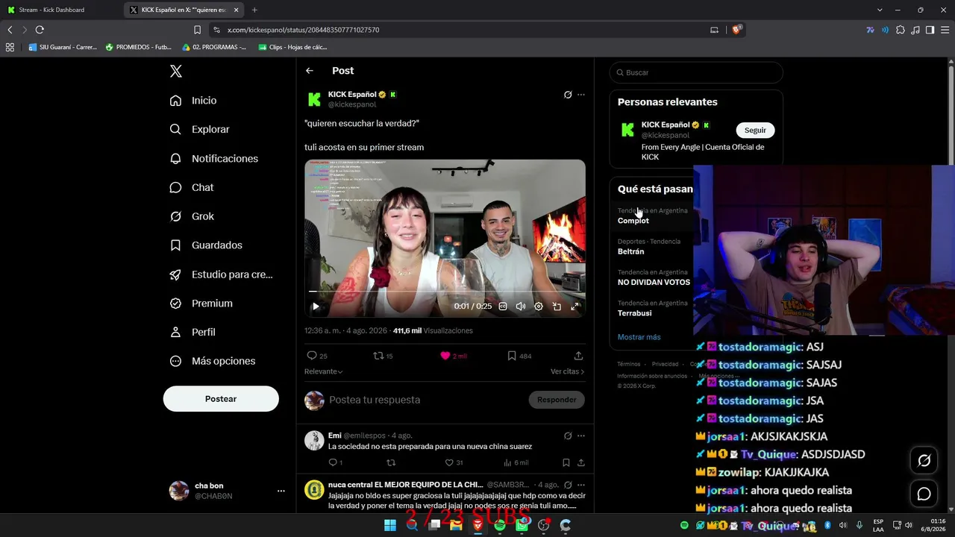Open the Complot trend
This screenshot has width=955, height=537.
[x=633, y=221]
